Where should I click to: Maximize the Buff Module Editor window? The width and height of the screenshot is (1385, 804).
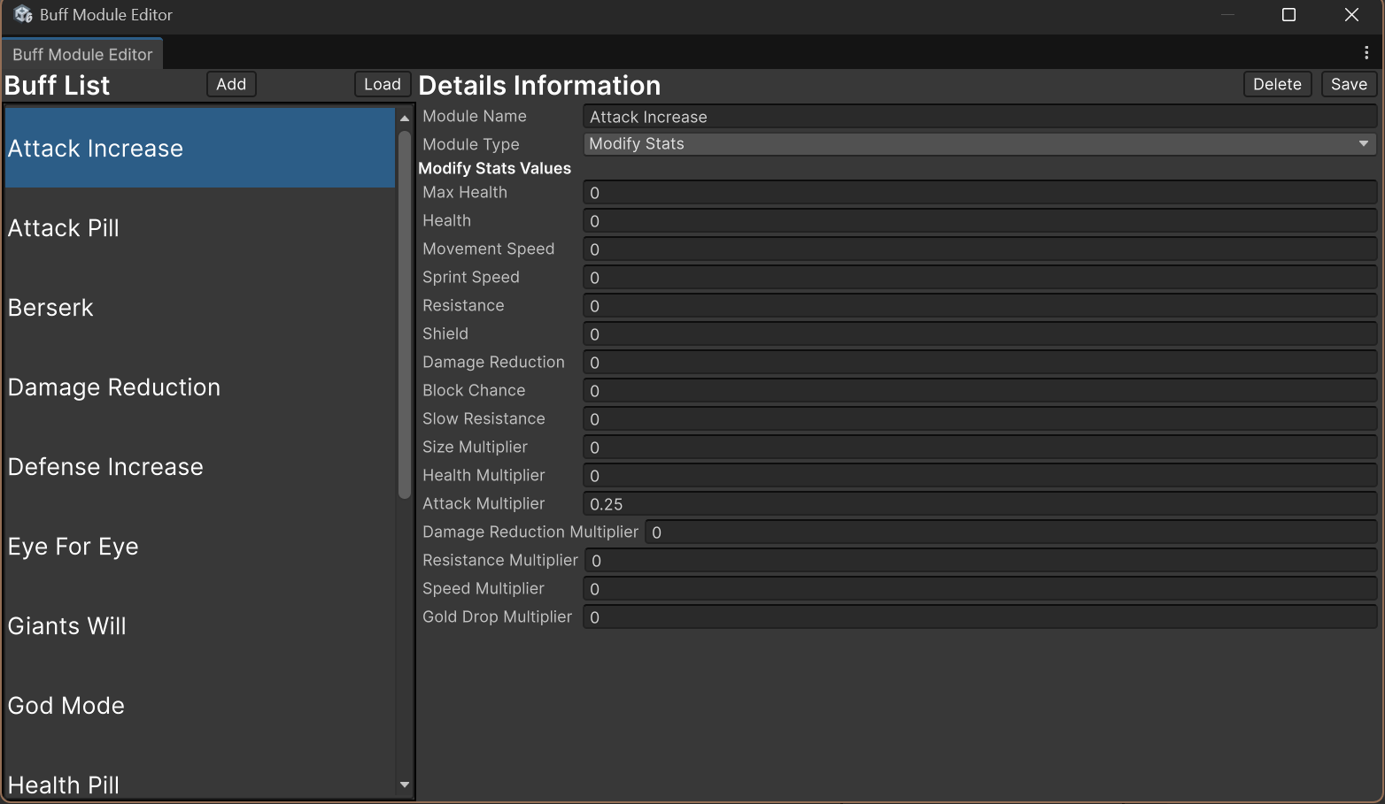(1288, 14)
